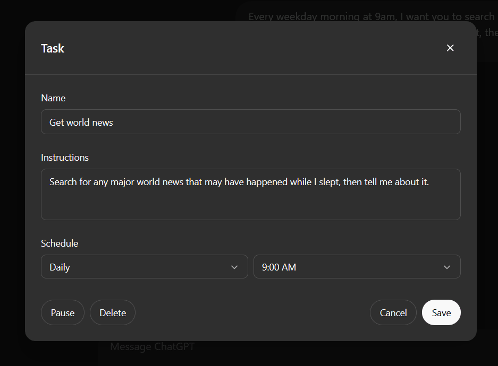Screen dimensions: 498x366
Task: Click the dimmed chat message behind the dialog
Action: [372, 16]
